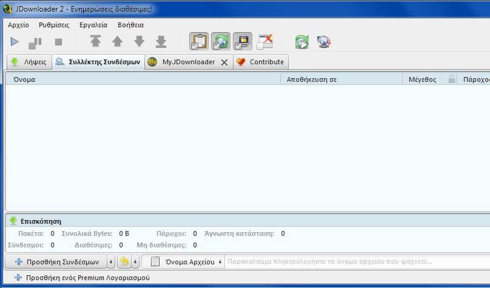Move selection to bottom arrow icon
490x288 pixels.
tap(161, 42)
